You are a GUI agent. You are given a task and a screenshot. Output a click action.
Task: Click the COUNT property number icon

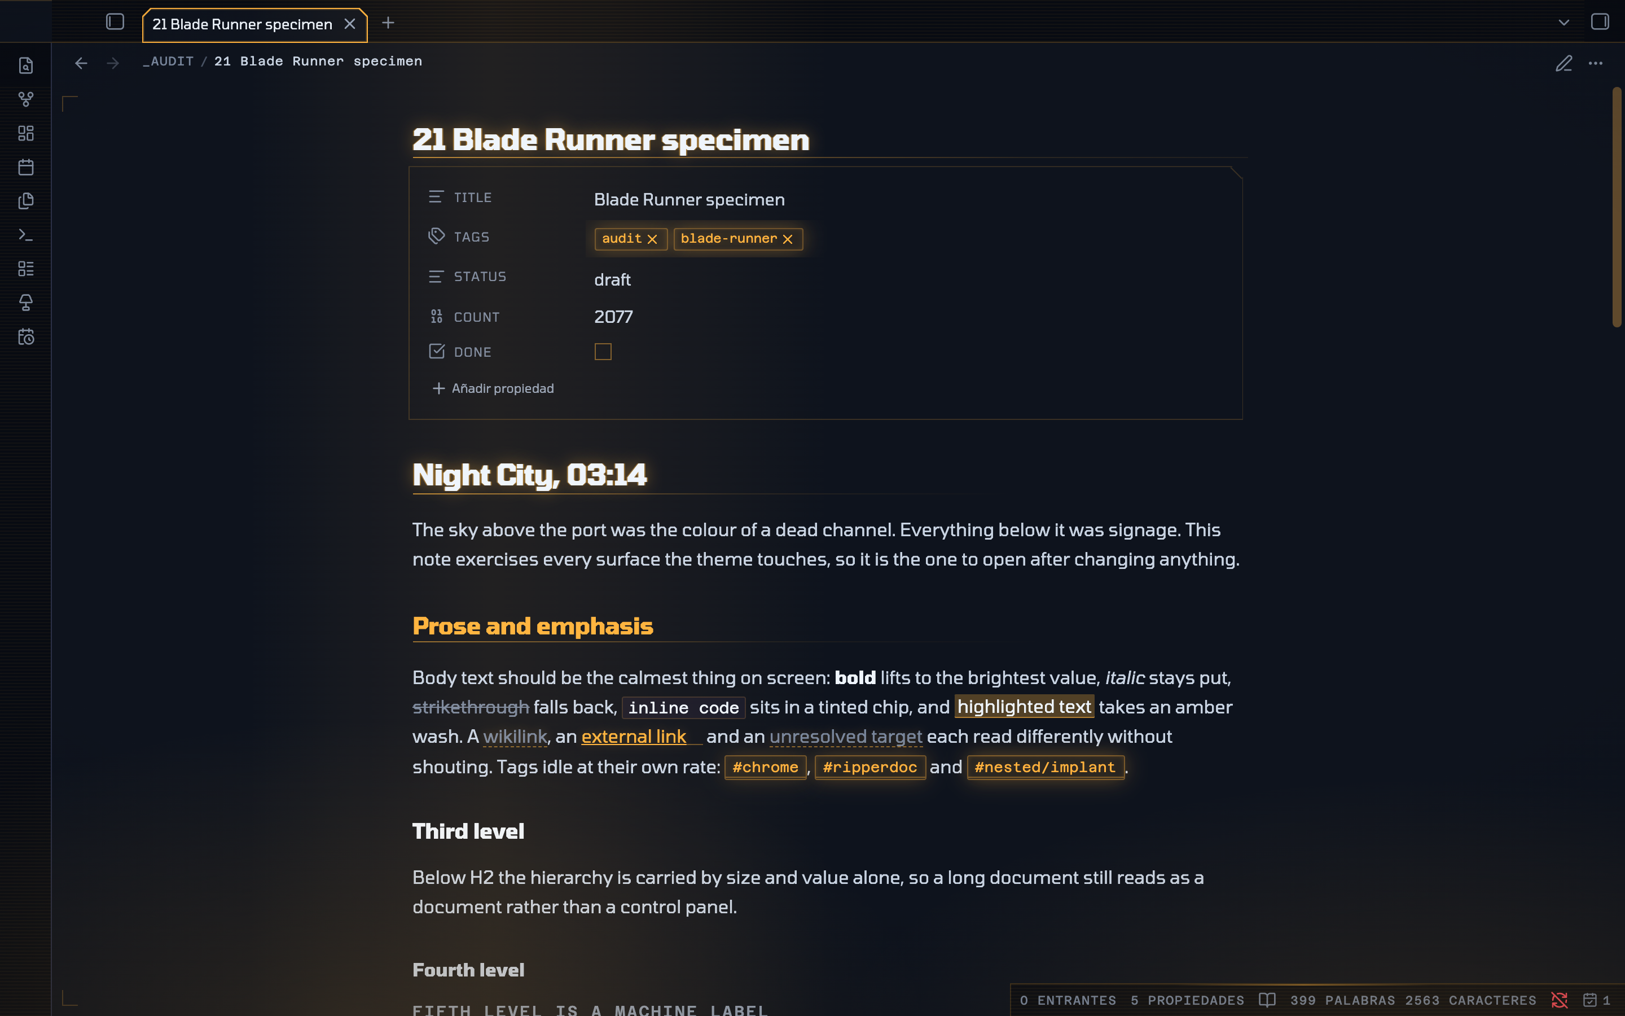[437, 316]
